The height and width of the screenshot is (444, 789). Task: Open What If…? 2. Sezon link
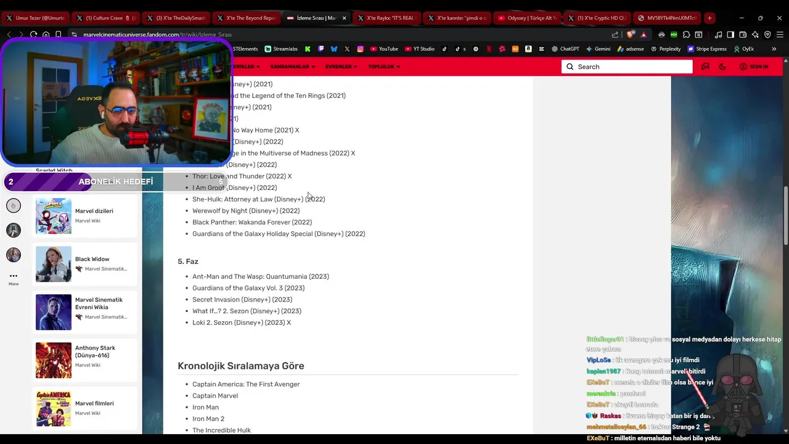click(247, 311)
